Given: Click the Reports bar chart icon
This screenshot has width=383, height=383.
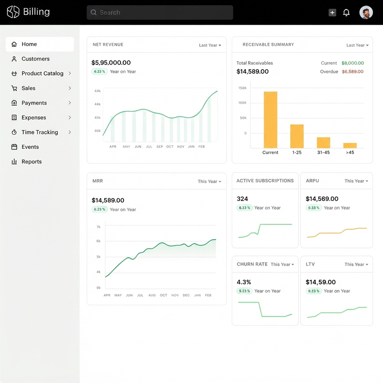Looking at the screenshot, I should [14, 162].
